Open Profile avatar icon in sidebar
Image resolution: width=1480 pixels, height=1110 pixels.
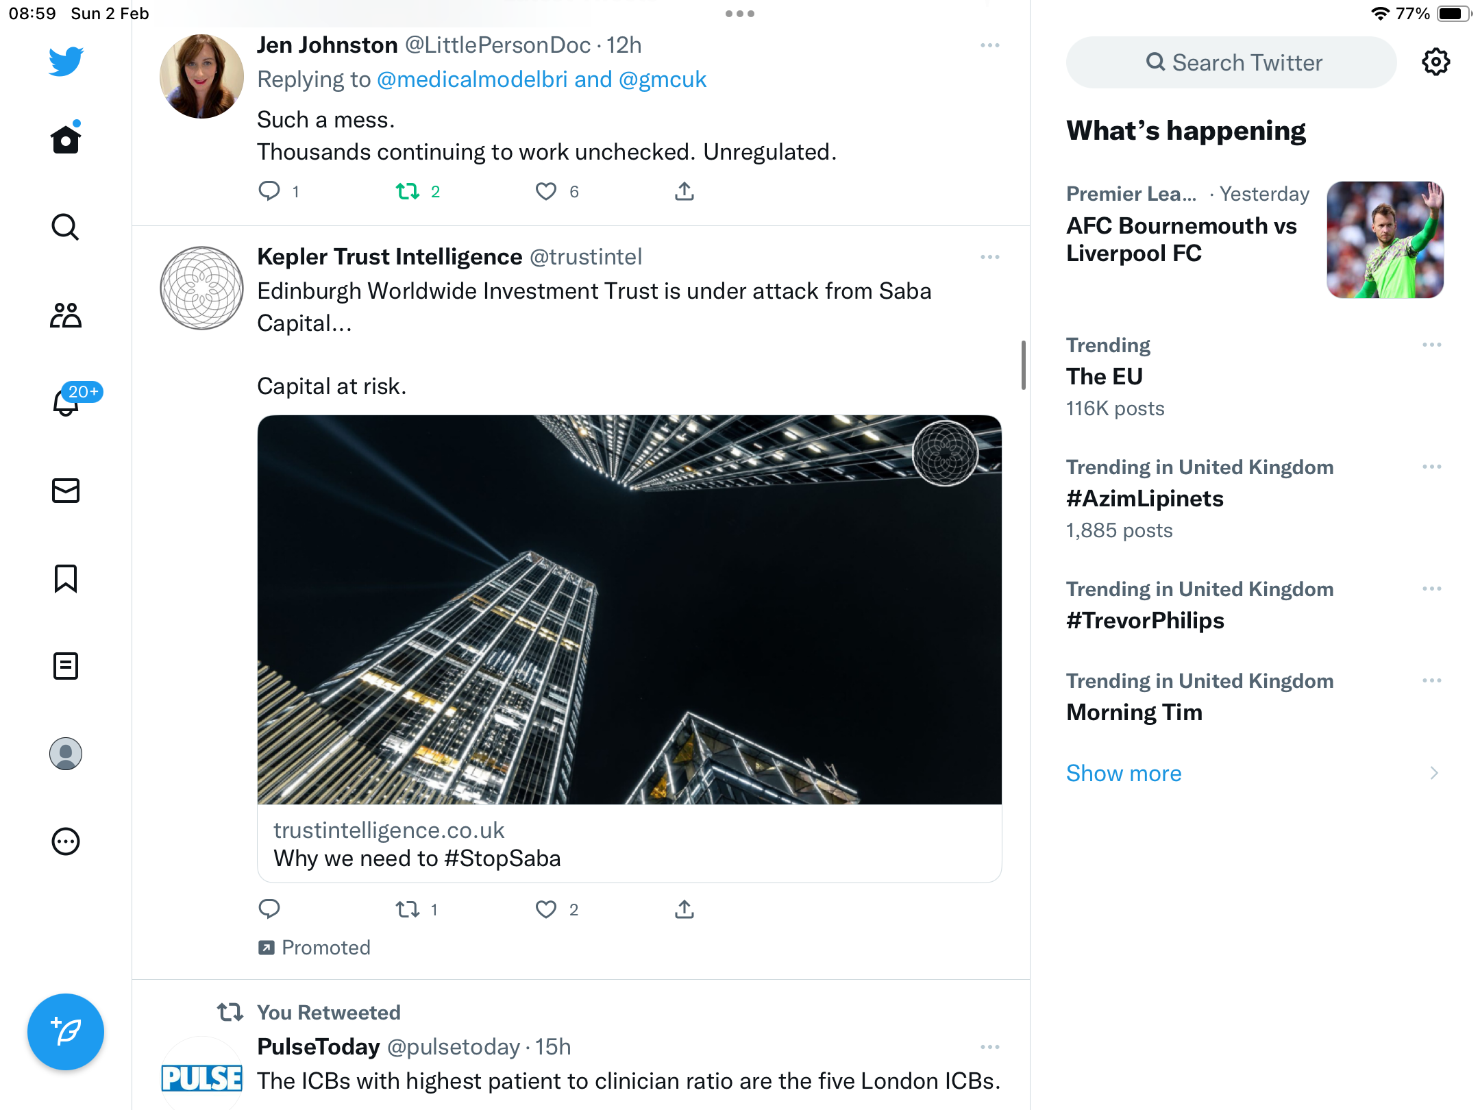(66, 754)
